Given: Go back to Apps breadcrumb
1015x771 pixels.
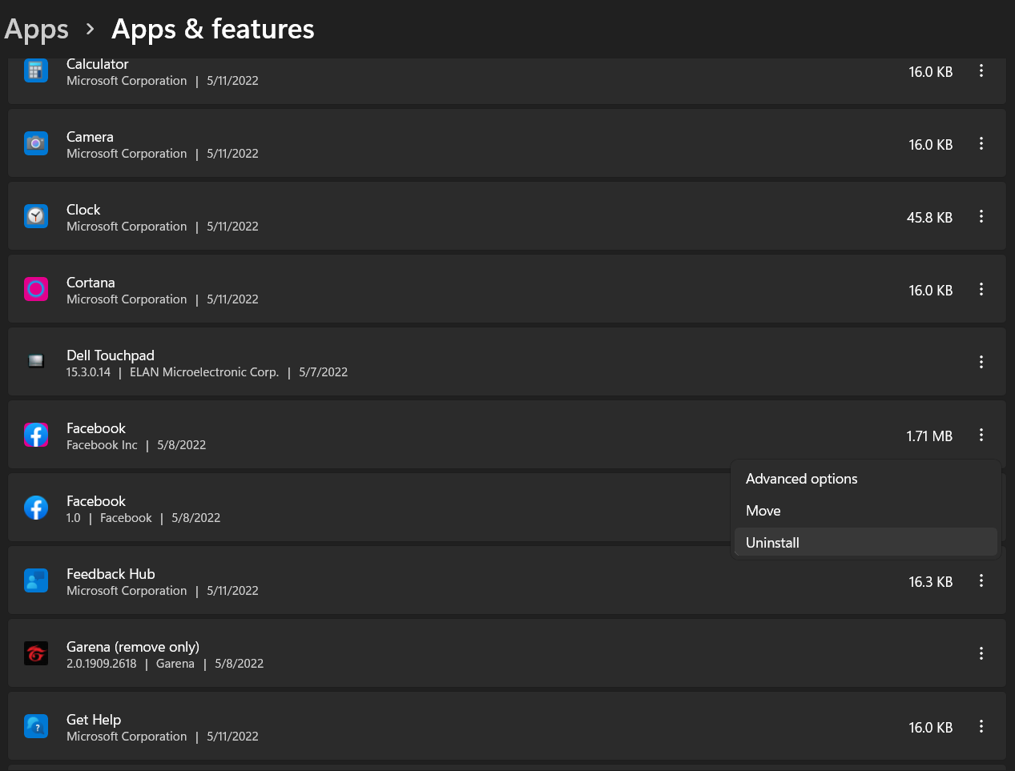Looking at the screenshot, I should pos(37,30).
